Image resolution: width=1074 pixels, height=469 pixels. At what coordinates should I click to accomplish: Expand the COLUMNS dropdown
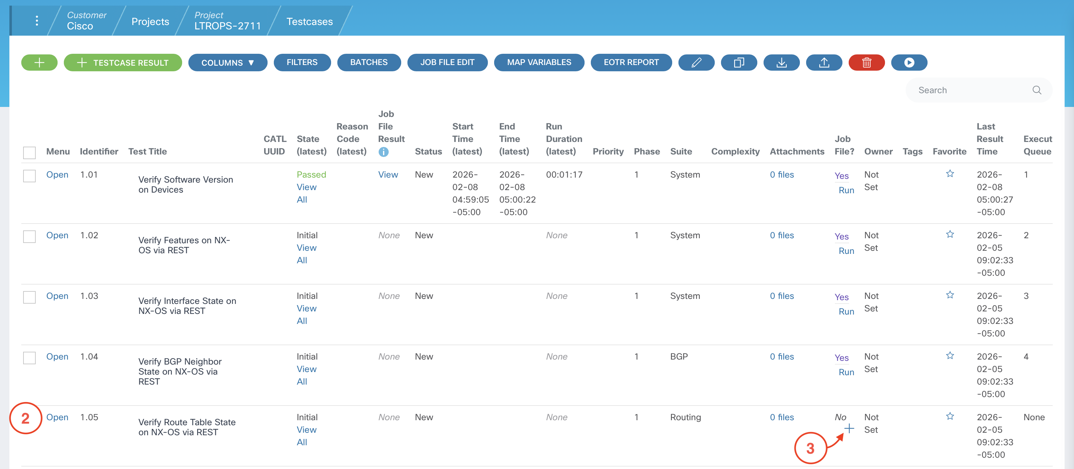coord(227,63)
